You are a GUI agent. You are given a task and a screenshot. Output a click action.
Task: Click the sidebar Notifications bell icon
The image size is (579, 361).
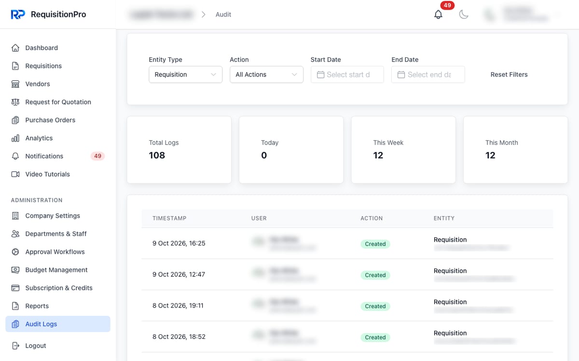click(x=15, y=156)
